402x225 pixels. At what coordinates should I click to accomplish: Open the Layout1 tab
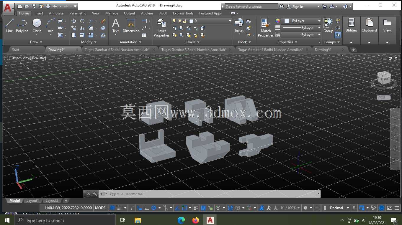[32, 201]
